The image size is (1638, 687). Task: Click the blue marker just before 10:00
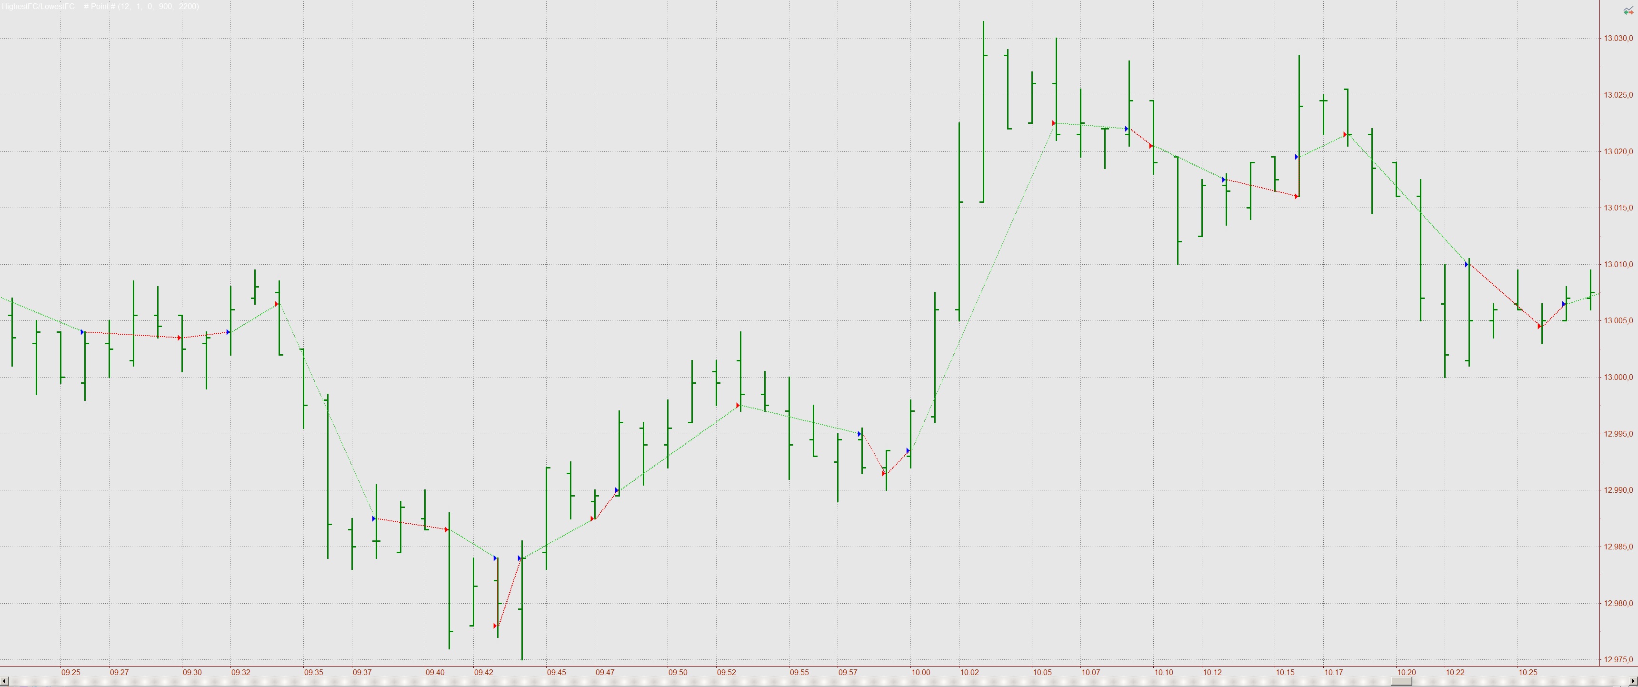tap(908, 450)
